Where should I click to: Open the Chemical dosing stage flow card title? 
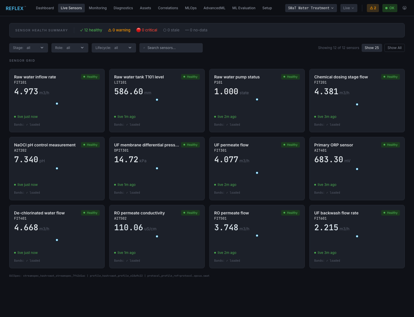[x=341, y=77]
